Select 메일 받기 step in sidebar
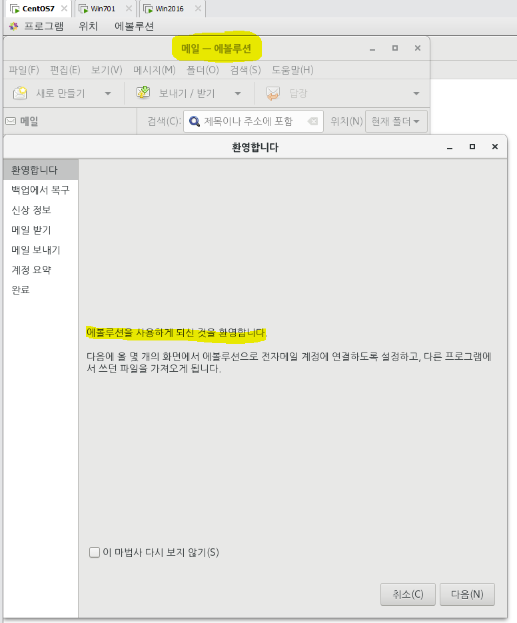517x623 pixels. (x=41, y=230)
